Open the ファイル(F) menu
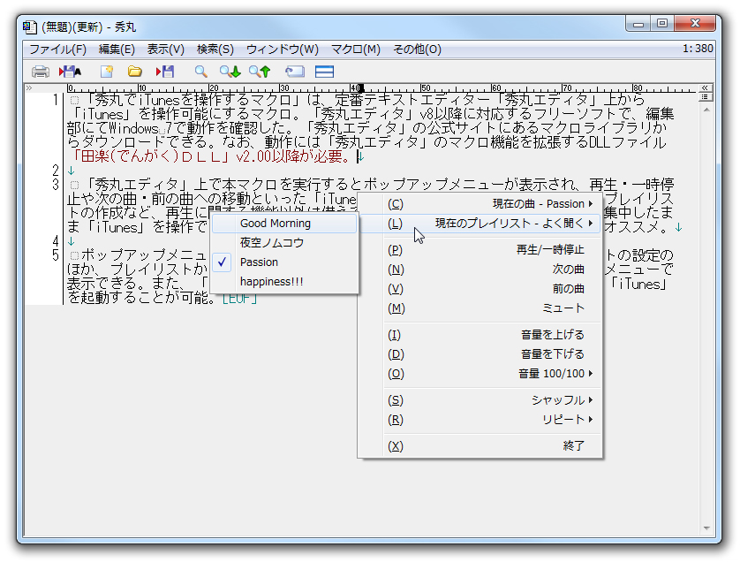Screen dimensions: 740x562 [57, 49]
